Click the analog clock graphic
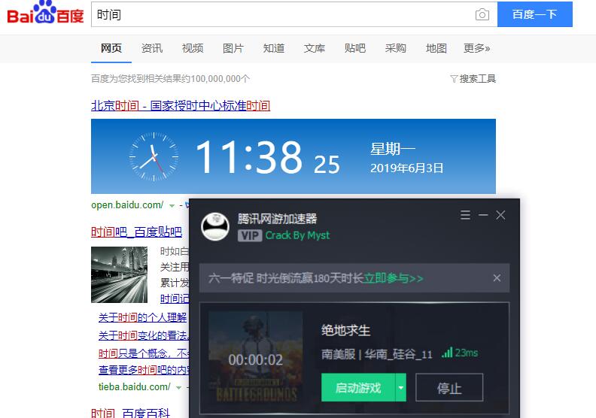 [x=154, y=156]
